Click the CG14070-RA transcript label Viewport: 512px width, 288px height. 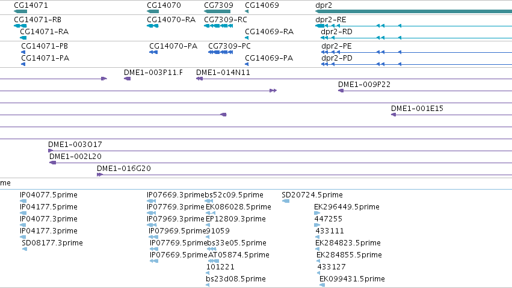pyautogui.click(x=171, y=20)
